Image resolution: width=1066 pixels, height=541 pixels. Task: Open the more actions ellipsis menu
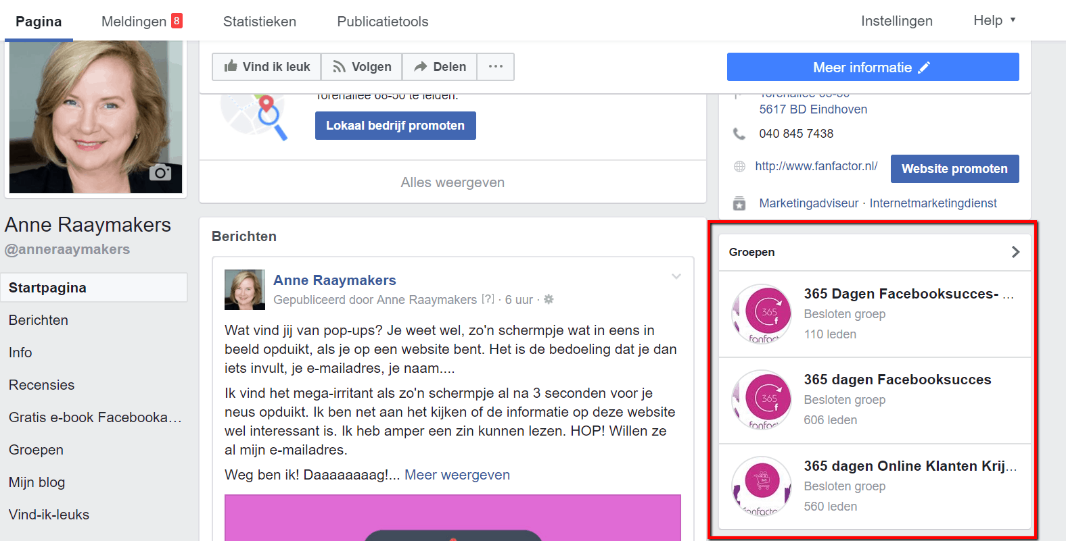496,67
